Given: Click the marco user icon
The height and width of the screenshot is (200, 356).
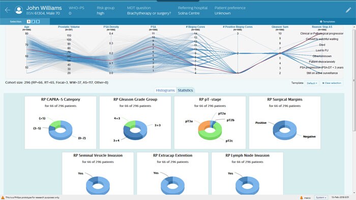Looking at the screenshot, I should click(x=302, y=198).
